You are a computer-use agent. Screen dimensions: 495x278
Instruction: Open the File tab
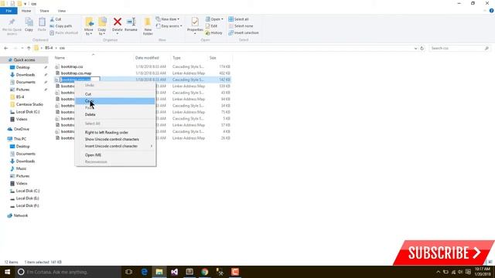tap(9, 11)
